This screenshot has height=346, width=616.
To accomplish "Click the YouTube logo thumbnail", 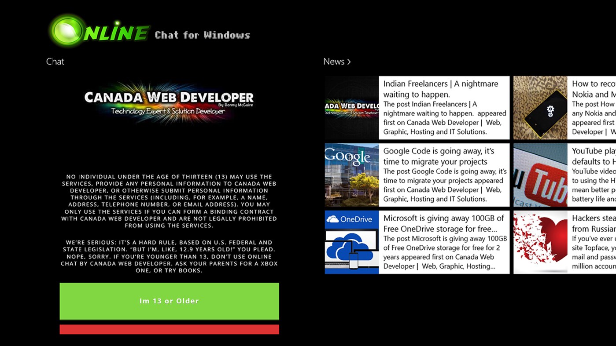I will pyautogui.click(x=539, y=174).
